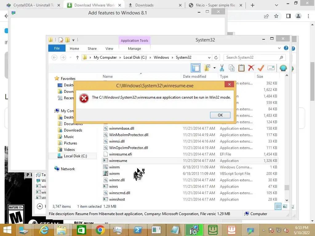Toggle the navigation pane layout toolbar icon
Image resolution: width=315 pixels, height=236 pixels.
(195, 68)
